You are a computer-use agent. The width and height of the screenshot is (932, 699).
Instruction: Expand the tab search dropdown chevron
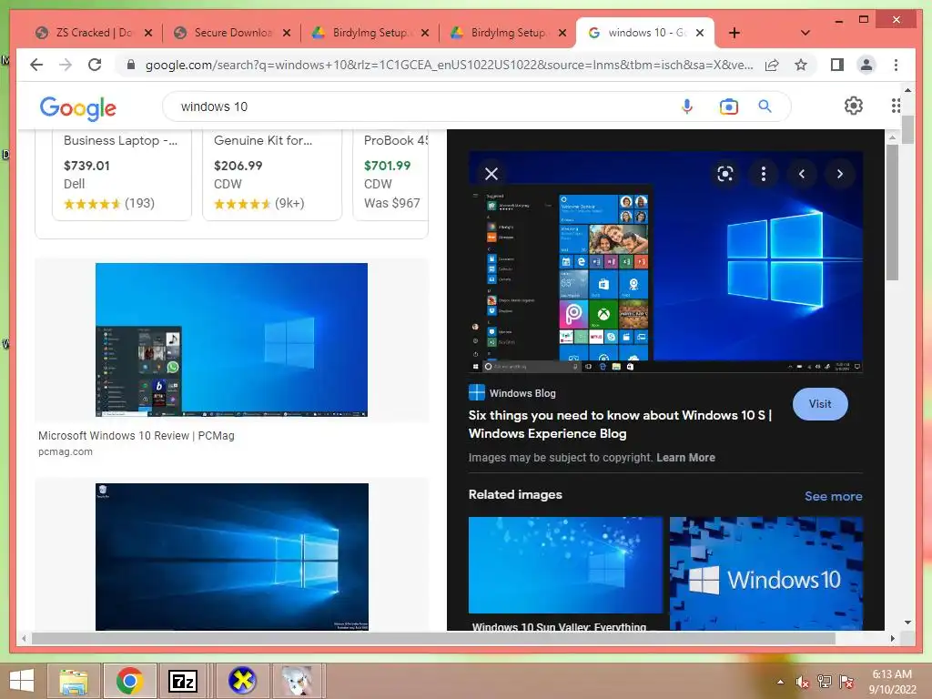(x=805, y=33)
